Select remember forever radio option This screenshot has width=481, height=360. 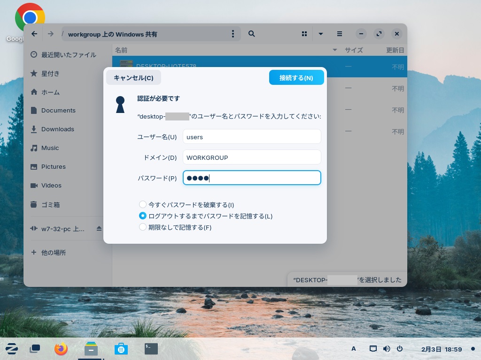143,227
